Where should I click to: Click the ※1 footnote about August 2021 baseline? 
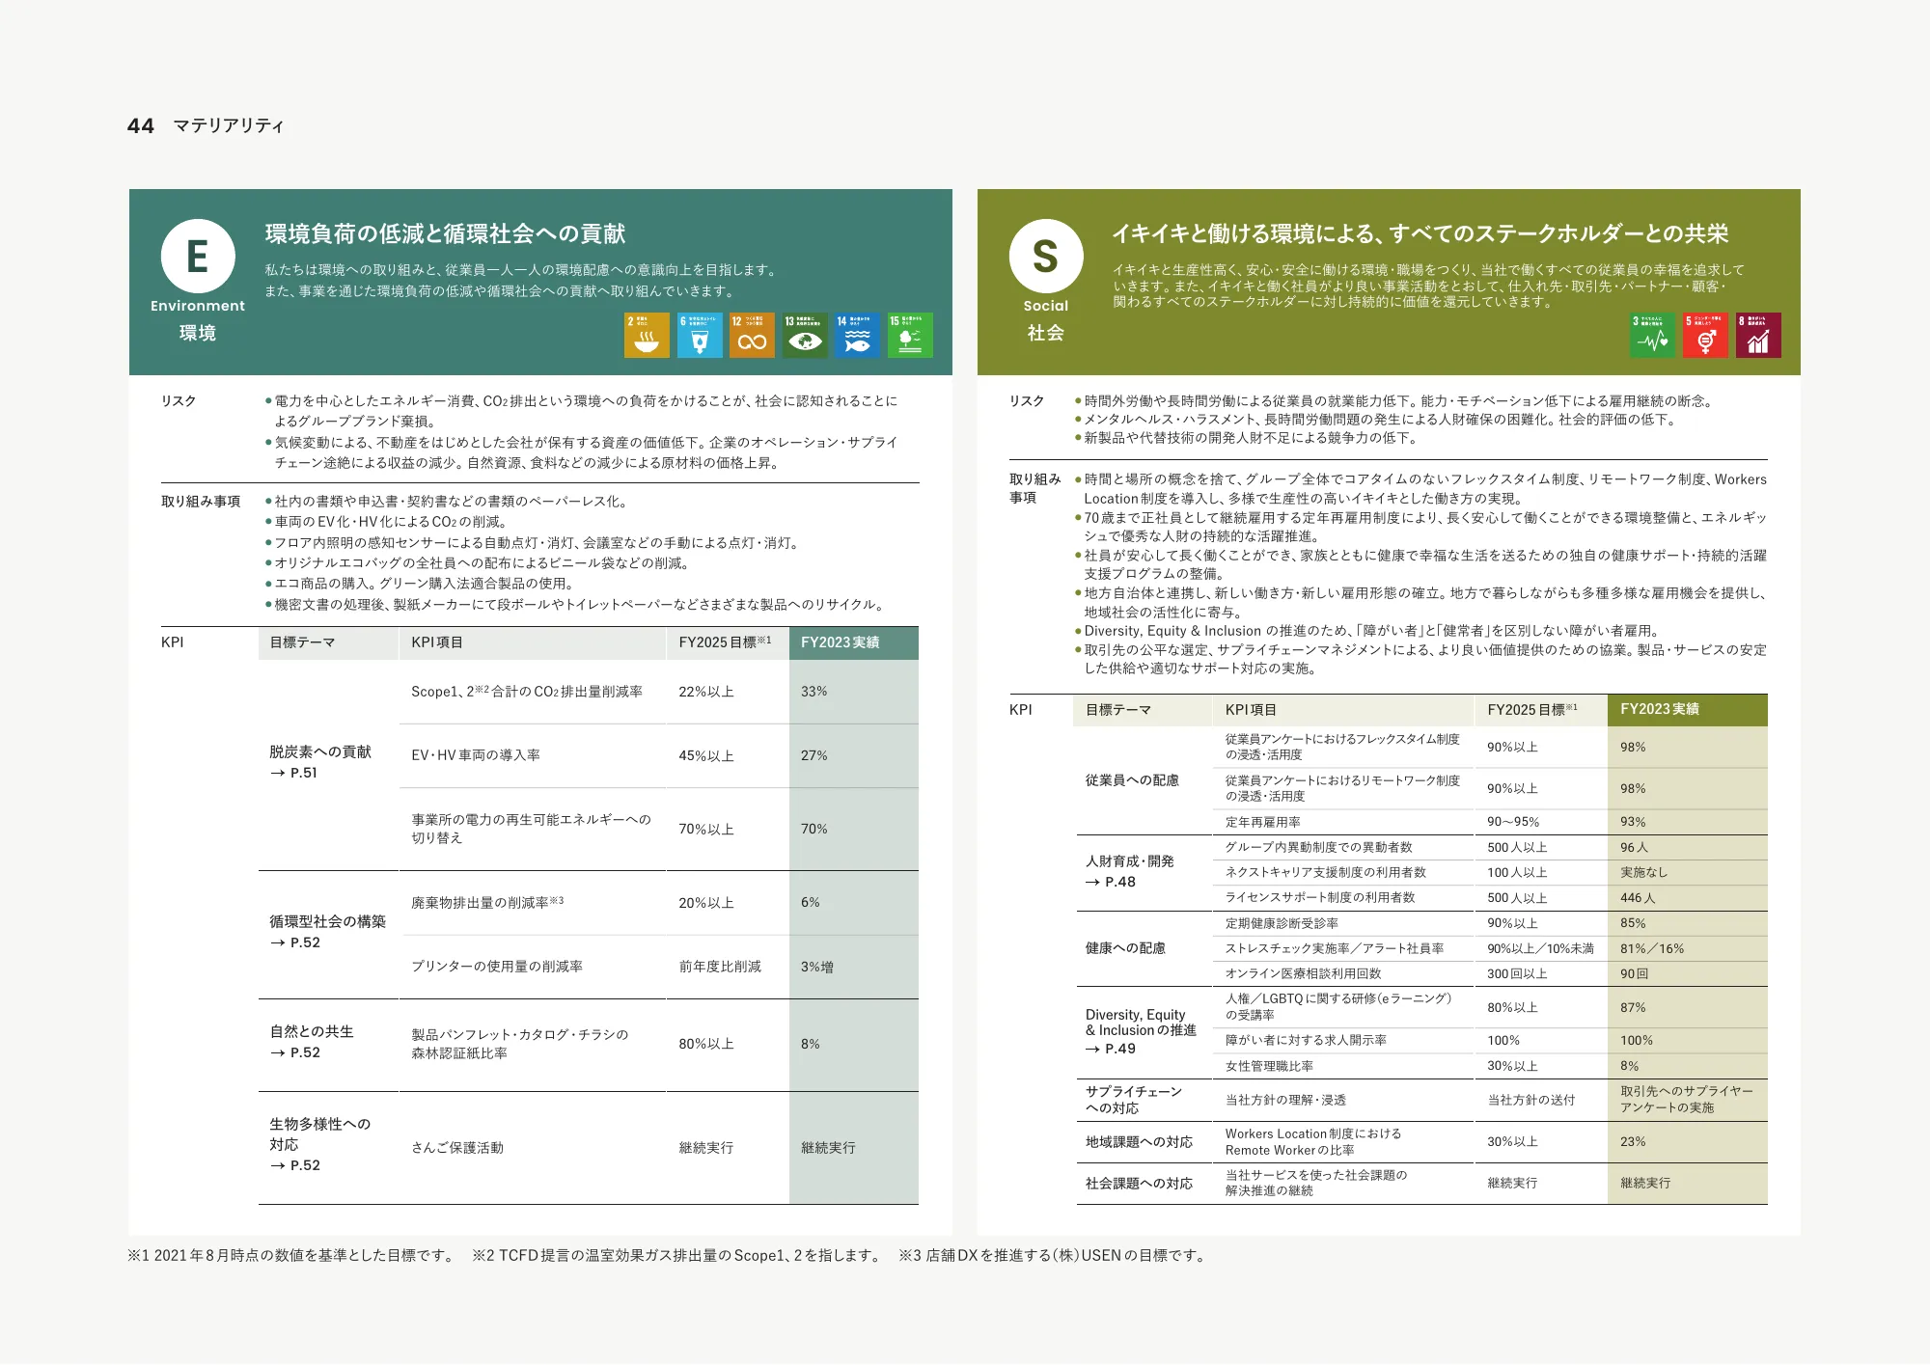coord(292,1255)
